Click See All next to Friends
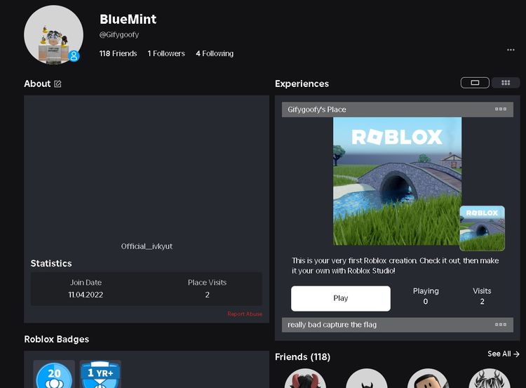The image size is (526, 388). 504,354
